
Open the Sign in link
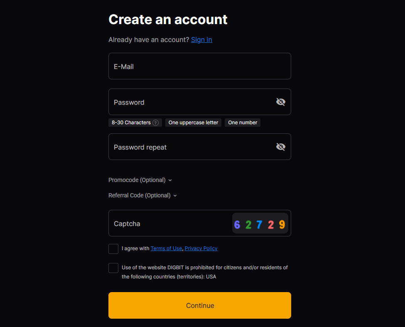201,40
